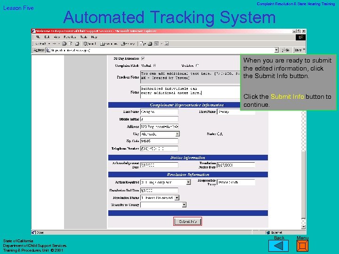Screen dimensions: 339x254
Task: Click the Edit toolbar icon
Action: click(x=157, y=44)
